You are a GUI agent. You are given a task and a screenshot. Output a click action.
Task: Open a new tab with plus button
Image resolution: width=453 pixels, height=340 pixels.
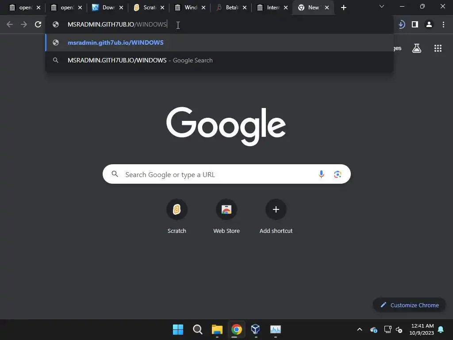pos(343,8)
